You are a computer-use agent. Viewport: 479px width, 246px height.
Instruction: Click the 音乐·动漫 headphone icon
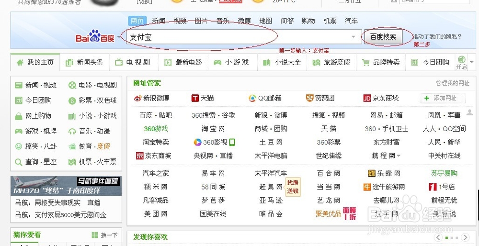(72, 131)
